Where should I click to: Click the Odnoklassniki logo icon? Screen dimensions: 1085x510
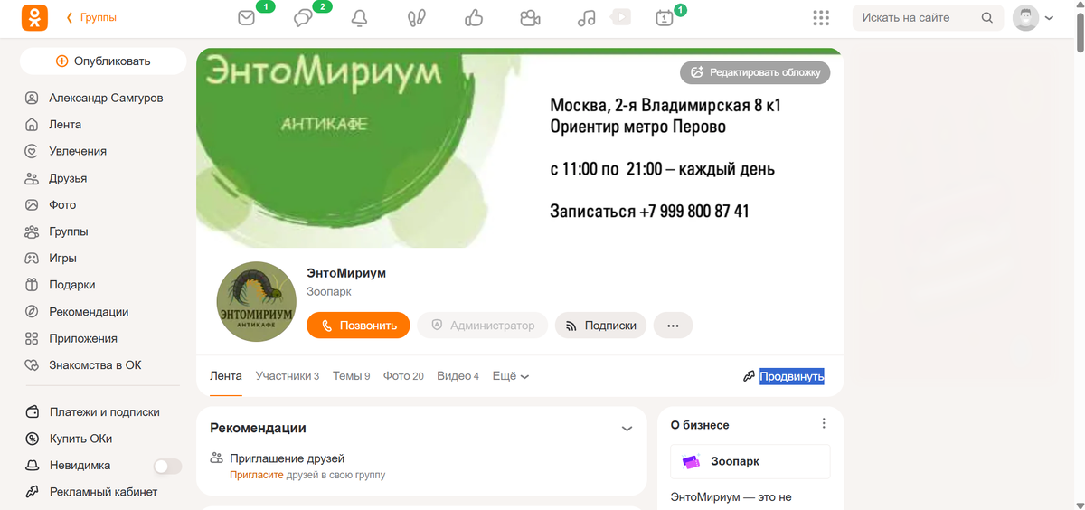pos(34,17)
